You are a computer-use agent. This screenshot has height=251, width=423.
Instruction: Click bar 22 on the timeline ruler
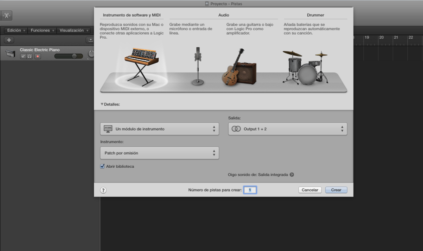(x=411, y=38)
